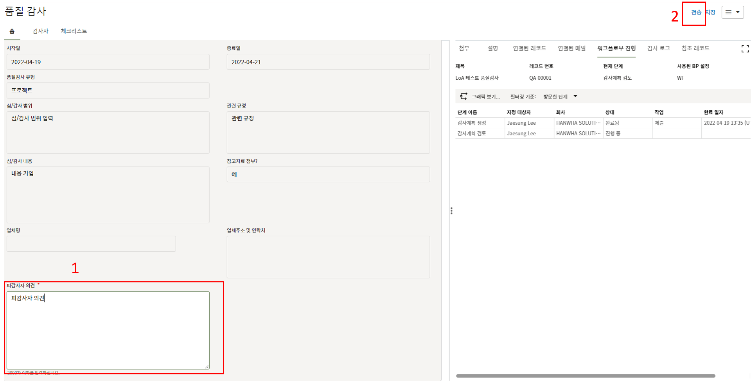Click the vertical splitter handle dots
This screenshot has width=751, height=383.
click(x=451, y=211)
